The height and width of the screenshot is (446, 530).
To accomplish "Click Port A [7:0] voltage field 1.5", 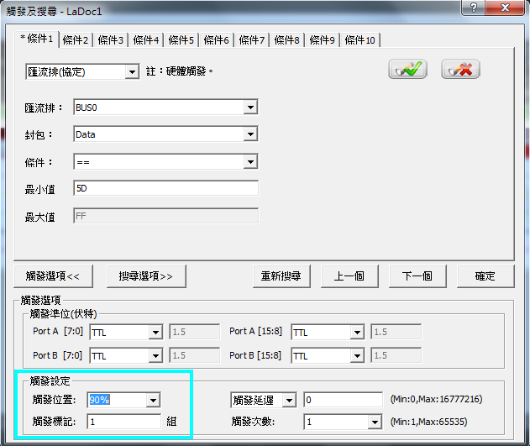I will 194,332.
